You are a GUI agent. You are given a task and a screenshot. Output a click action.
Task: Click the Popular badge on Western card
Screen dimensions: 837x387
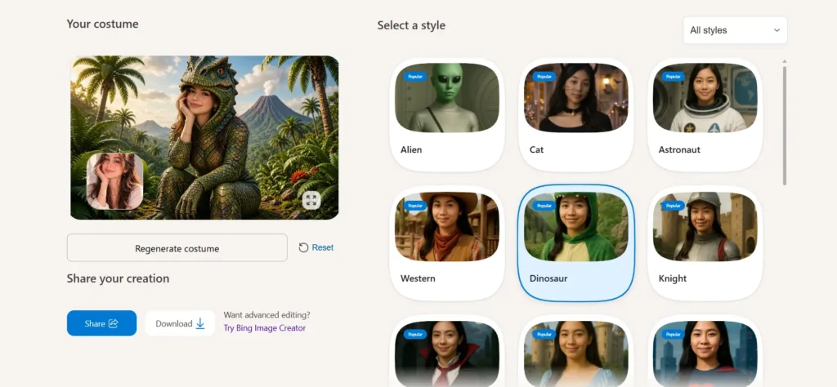click(414, 205)
